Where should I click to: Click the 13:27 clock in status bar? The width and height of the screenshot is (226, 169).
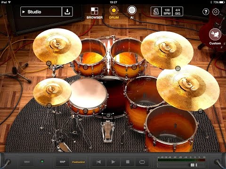point(113,2)
